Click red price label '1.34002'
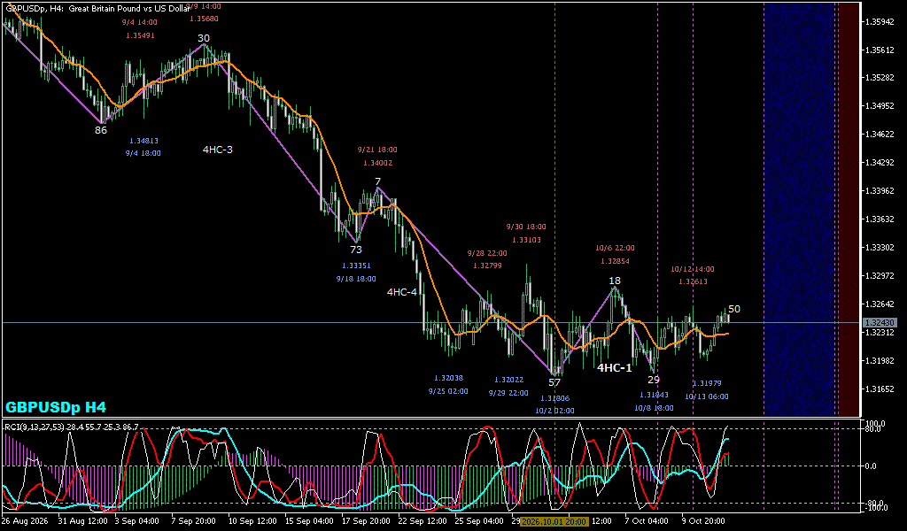The image size is (907, 531). tap(377, 163)
